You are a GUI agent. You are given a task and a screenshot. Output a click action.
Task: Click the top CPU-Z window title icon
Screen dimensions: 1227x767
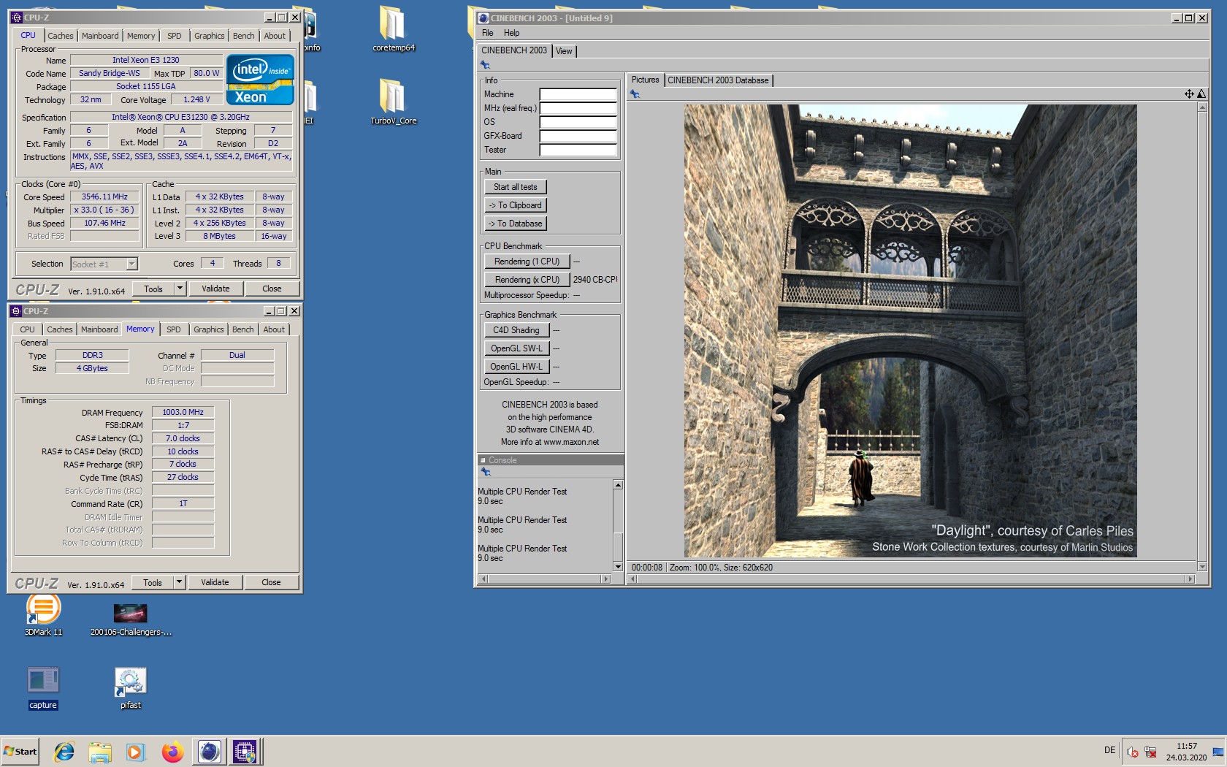(x=16, y=18)
